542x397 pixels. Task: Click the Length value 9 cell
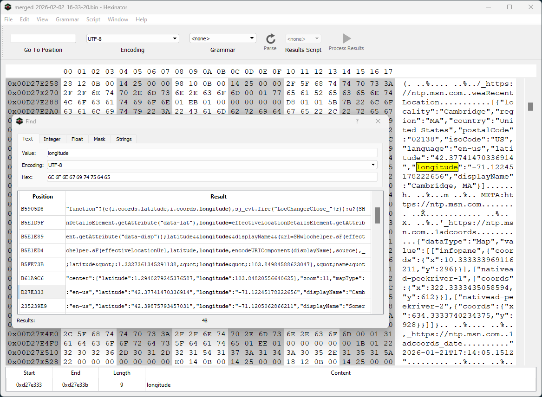[x=122, y=385]
